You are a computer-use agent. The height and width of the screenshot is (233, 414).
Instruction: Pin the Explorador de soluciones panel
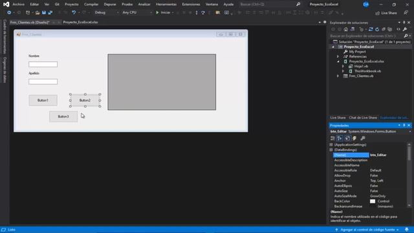(404, 23)
